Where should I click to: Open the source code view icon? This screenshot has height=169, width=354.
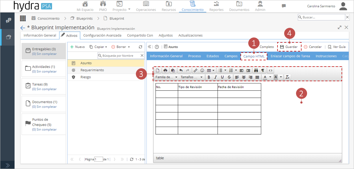point(271,70)
